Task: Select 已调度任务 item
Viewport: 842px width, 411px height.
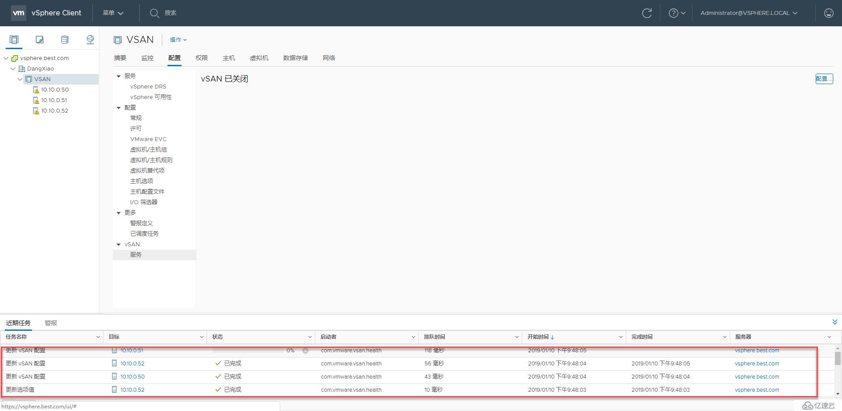Action: pyautogui.click(x=144, y=234)
